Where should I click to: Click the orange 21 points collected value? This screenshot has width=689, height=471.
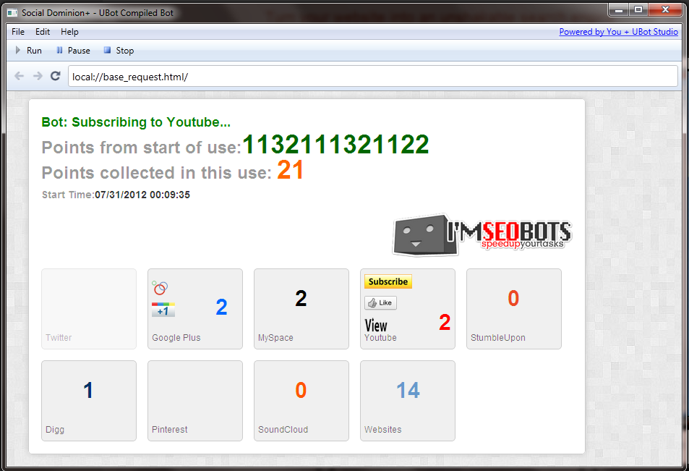290,170
